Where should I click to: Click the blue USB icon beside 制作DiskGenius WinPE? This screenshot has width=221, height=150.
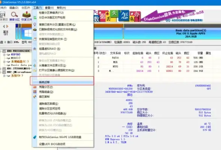tap(35, 137)
